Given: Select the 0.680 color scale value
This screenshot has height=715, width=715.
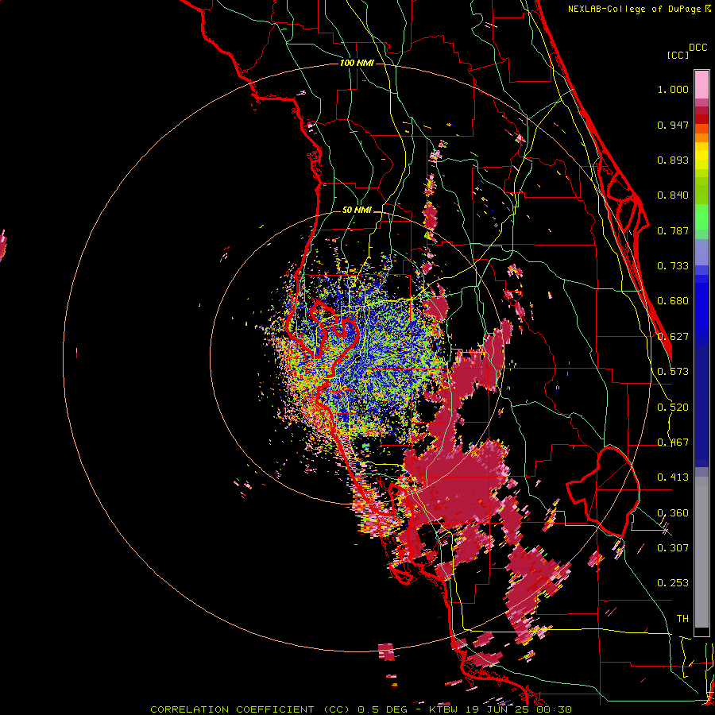Looking at the screenshot, I should click(673, 301).
